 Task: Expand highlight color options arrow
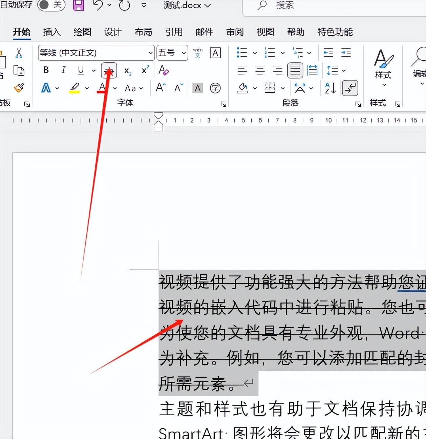coord(87,88)
